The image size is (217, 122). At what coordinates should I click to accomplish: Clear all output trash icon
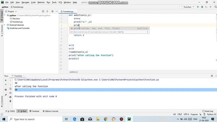11,101
